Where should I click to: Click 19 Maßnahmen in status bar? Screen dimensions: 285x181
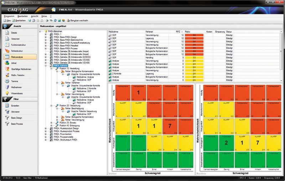pos(41,178)
